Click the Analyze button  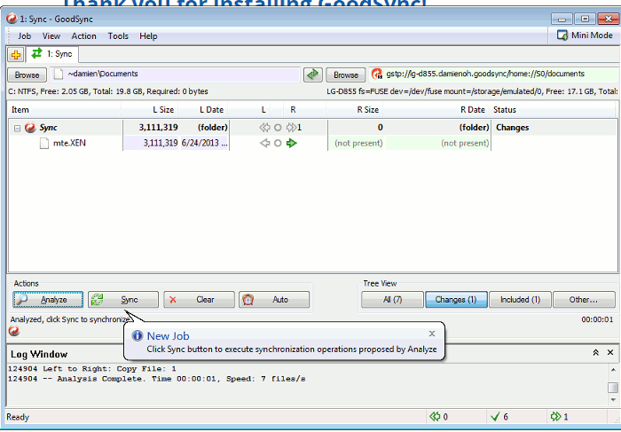point(48,300)
